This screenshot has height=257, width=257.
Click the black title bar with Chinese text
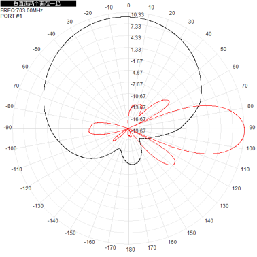point(38,3)
